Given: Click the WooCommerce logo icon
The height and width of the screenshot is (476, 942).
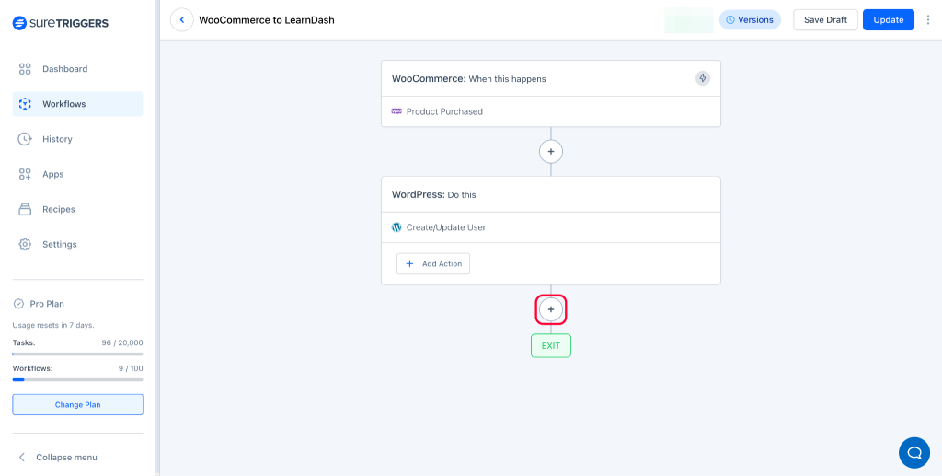Looking at the screenshot, I should click(396, 111).
